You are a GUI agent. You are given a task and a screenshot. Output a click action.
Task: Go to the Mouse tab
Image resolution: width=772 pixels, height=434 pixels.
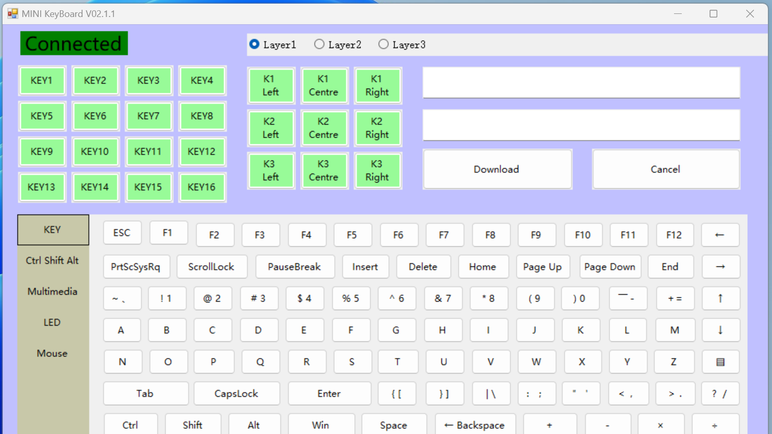click(x=53, y=354)
